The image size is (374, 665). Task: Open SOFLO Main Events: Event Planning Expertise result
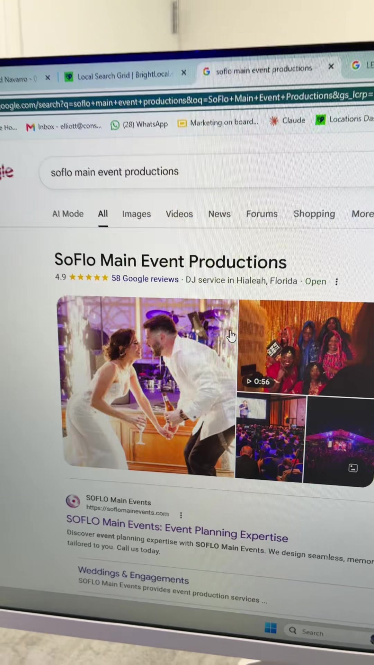(177, 528)
